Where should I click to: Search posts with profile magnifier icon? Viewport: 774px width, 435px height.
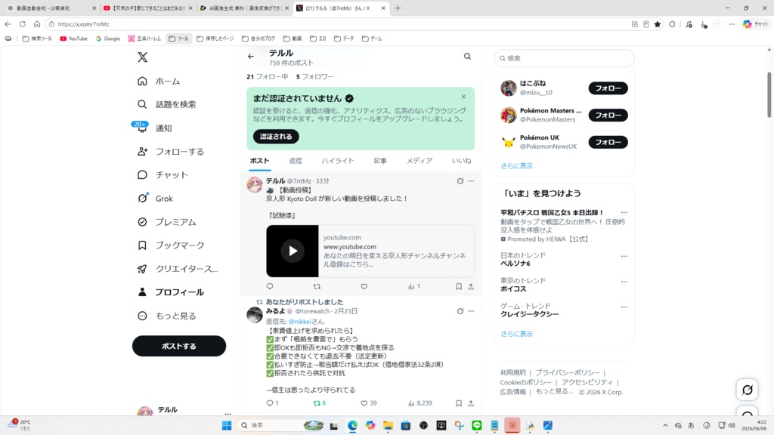pos(467,56)
